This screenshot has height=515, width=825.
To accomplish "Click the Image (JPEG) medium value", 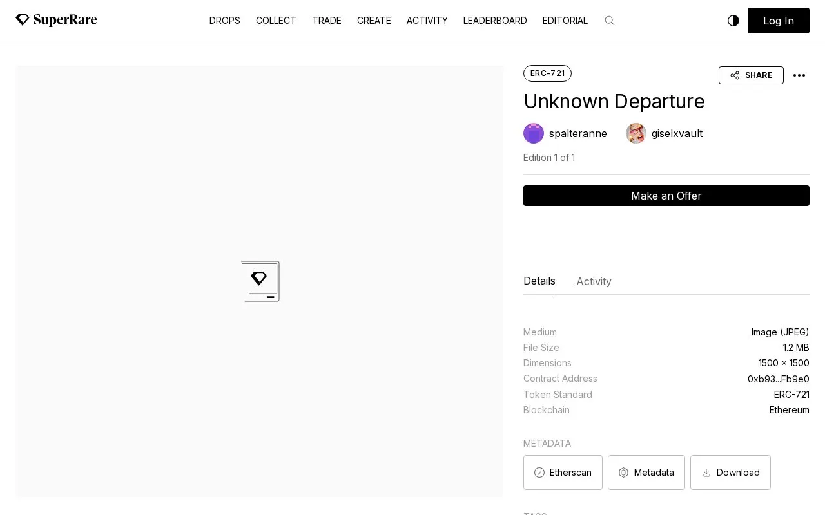I will pyautogui.click(x=780, y=332).
